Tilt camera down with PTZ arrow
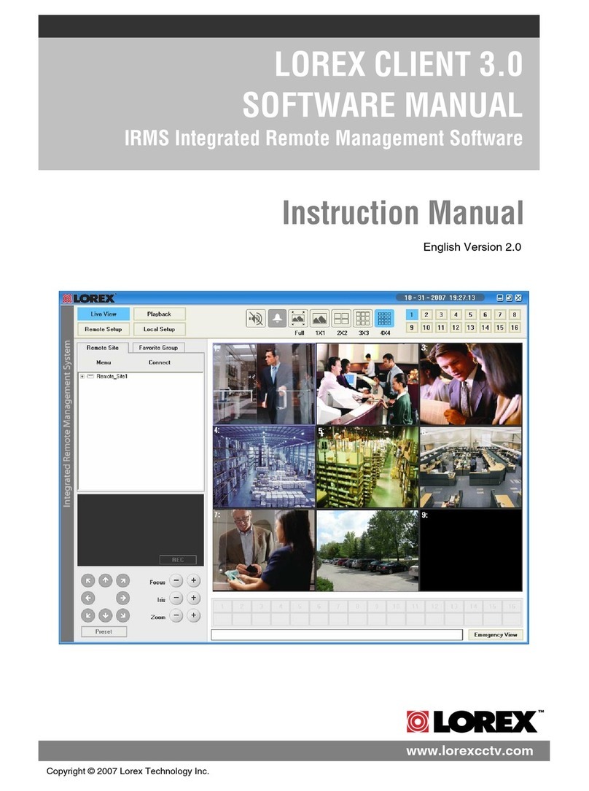This screenshot has height=791, width=589. pyautogui.click(x=106, y=615)
